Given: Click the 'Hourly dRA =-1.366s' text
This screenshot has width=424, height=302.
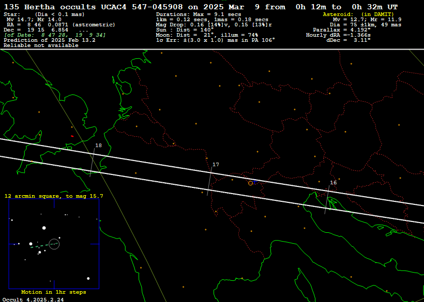Looking at the screenshot, I should click(x=338, y=35).
